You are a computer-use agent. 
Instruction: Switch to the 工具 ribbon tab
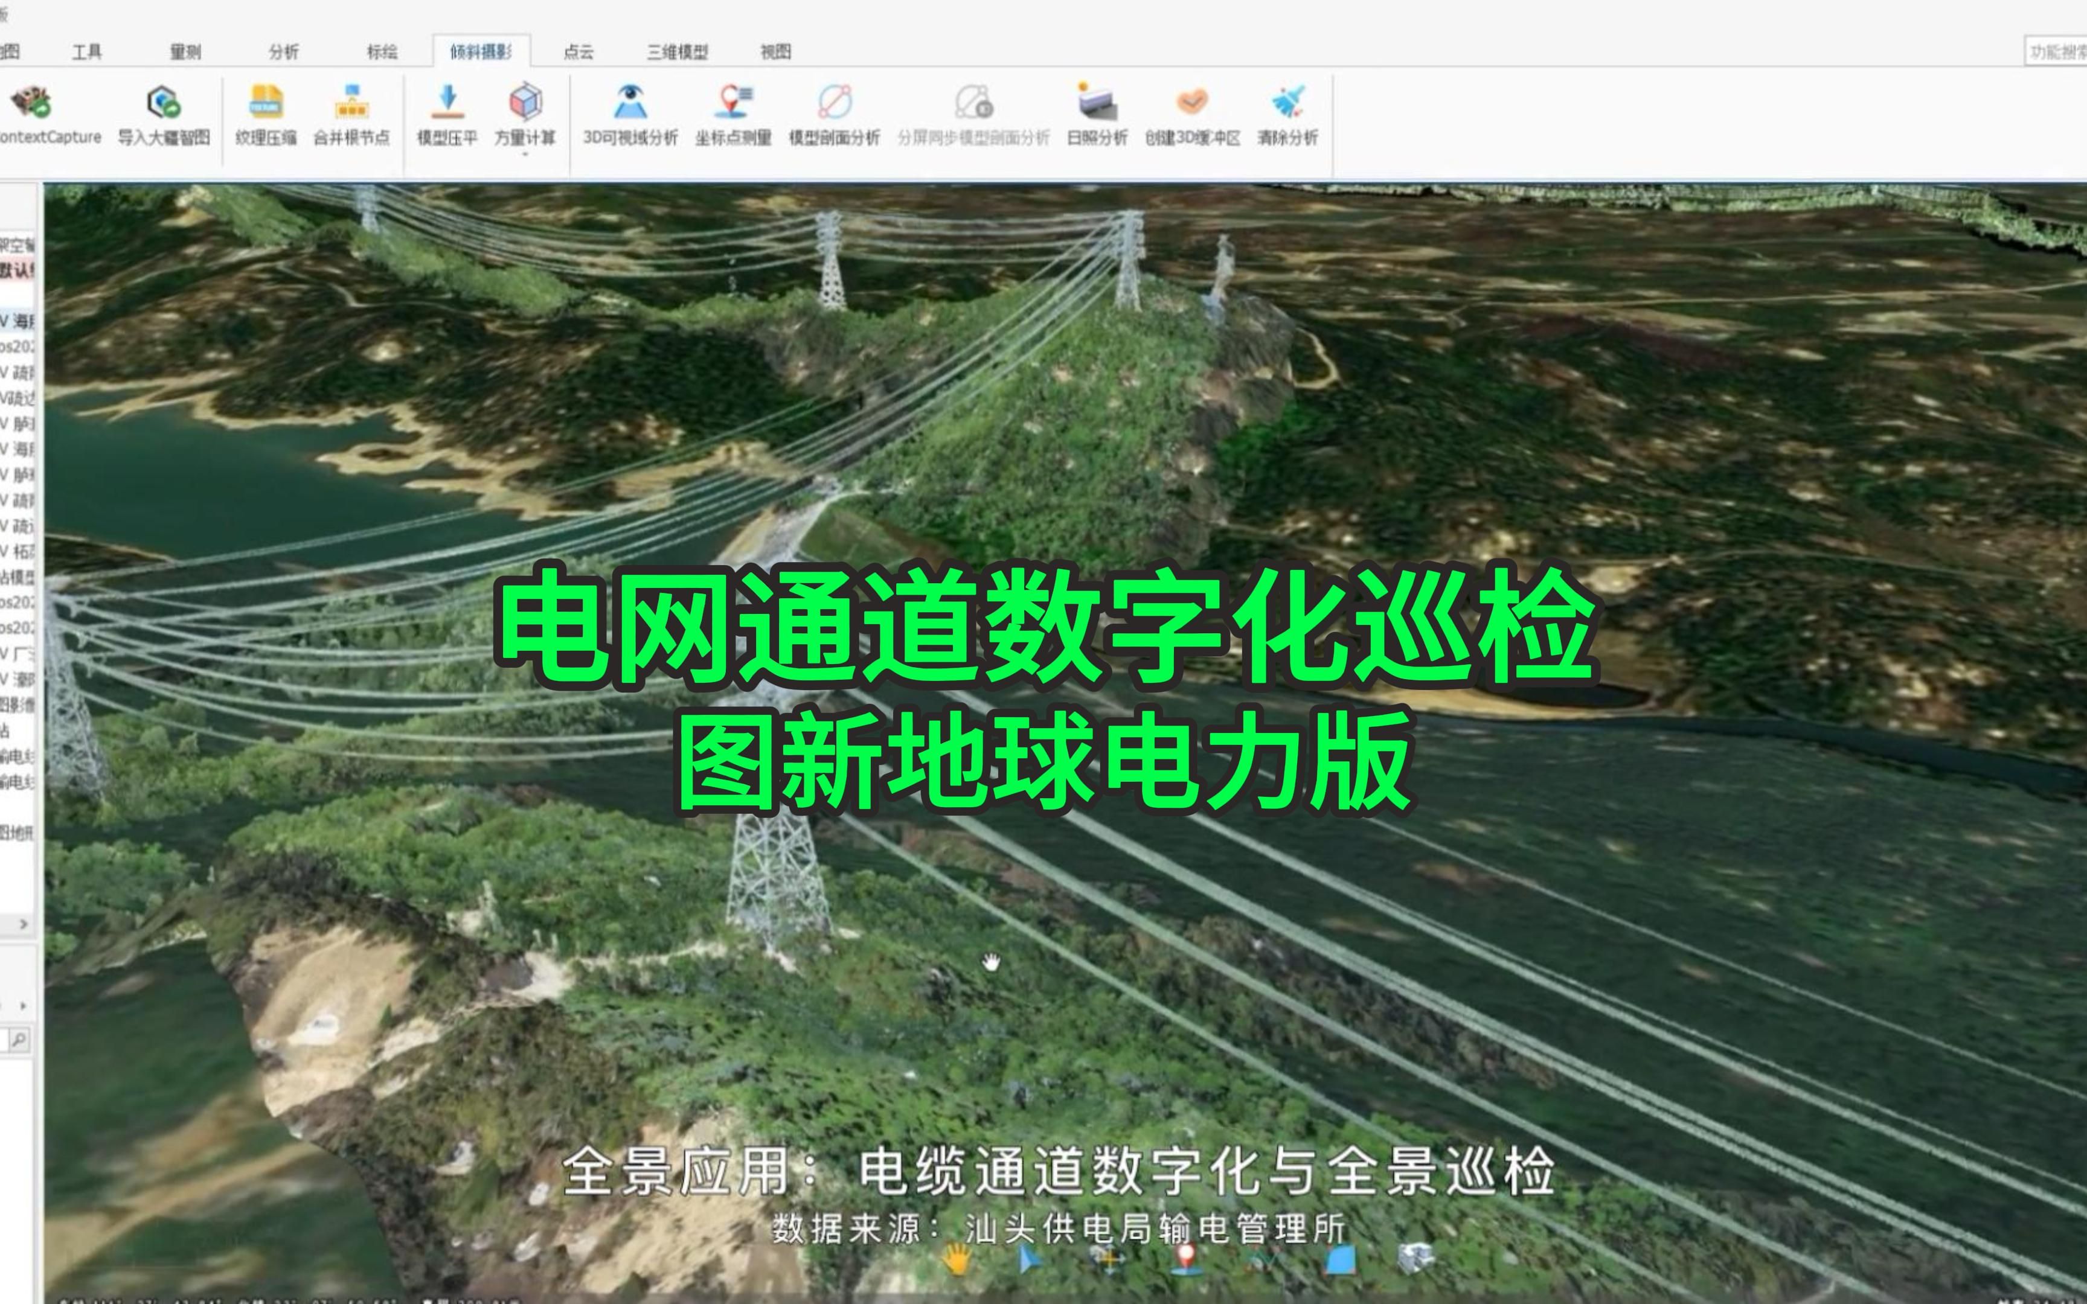coord(86,52)
